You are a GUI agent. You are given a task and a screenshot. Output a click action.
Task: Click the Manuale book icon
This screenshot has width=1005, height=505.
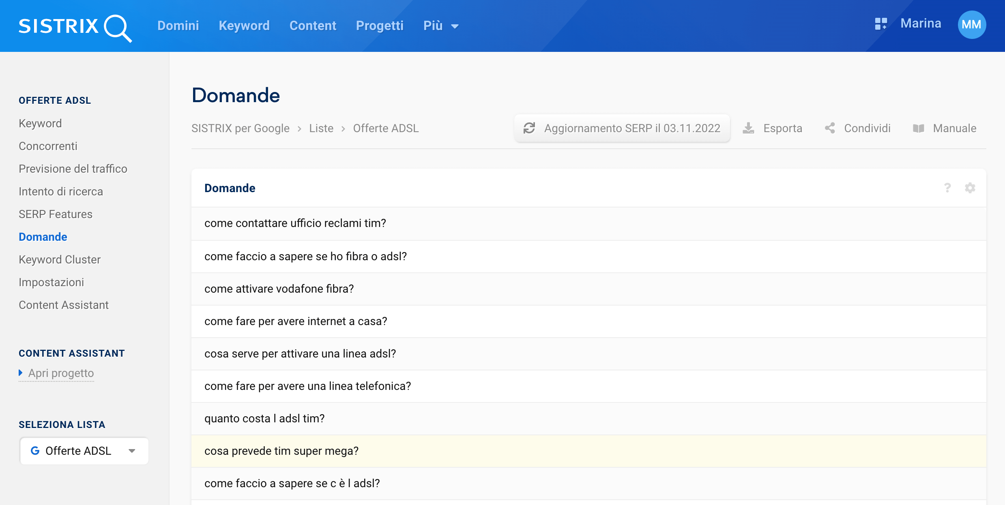coord(919,128)
